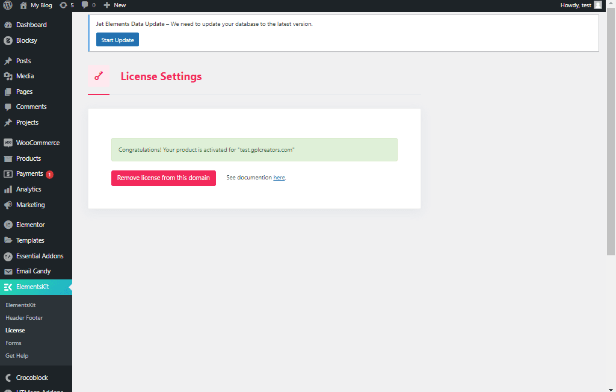The height and width of the screenshot is (392, 616).
Task: Click the Pages document icon
Action: click(8, 92)
